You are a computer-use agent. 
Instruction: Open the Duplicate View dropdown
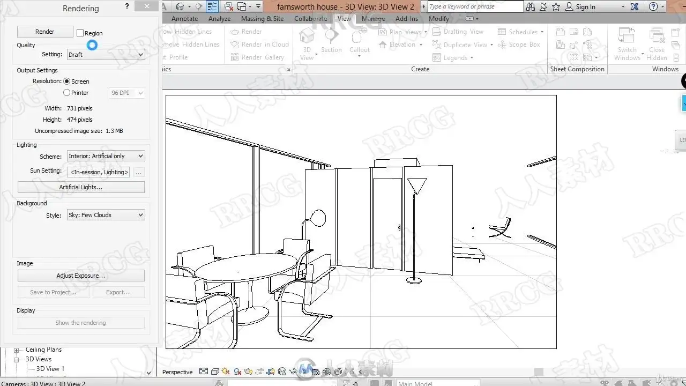point(463,45)
